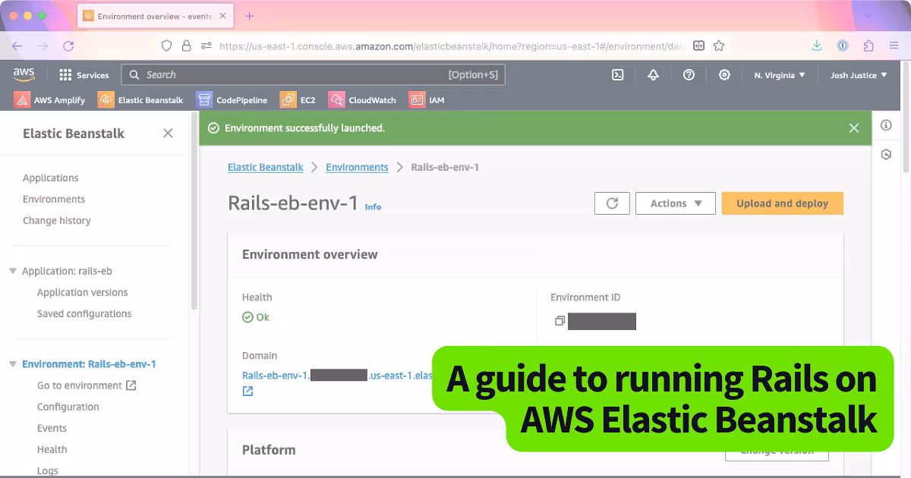The height and width of the screenshot is (478, 911).
Task: Collapse the Application: rails-eb tree
Action: coord(13,271)
